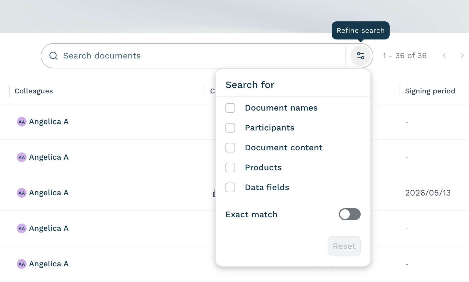Select the Data fields checkbox

230,187
